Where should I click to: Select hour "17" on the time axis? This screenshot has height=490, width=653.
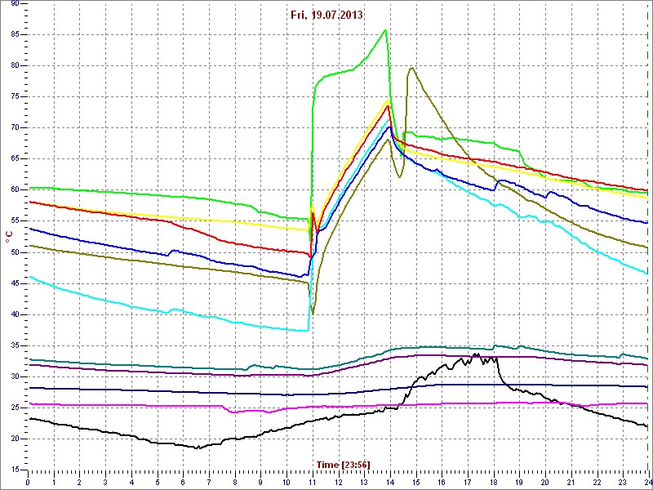click(x=467, y=480)
